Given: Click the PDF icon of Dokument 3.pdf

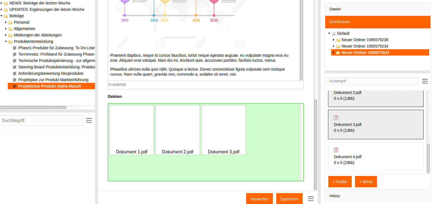Looking at the screenshot, I should pos(336,118).
